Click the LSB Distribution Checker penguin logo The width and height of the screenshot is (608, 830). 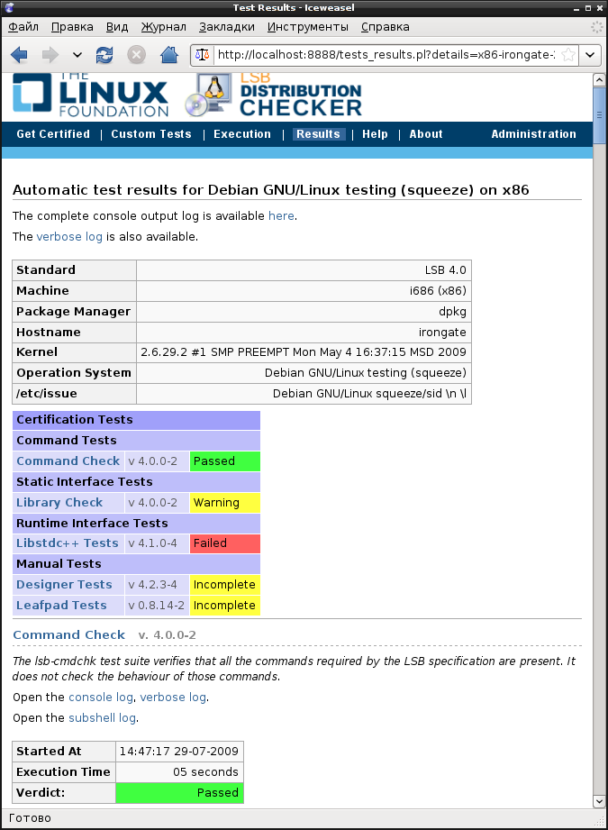click(274, 95)
